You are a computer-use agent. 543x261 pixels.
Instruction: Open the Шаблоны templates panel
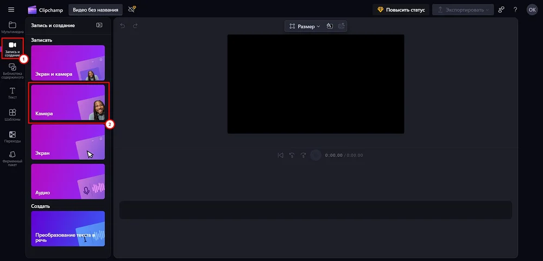12,115
